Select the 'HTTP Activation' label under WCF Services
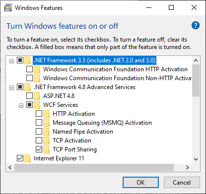206x194 pixels. [x=73, y=114]
